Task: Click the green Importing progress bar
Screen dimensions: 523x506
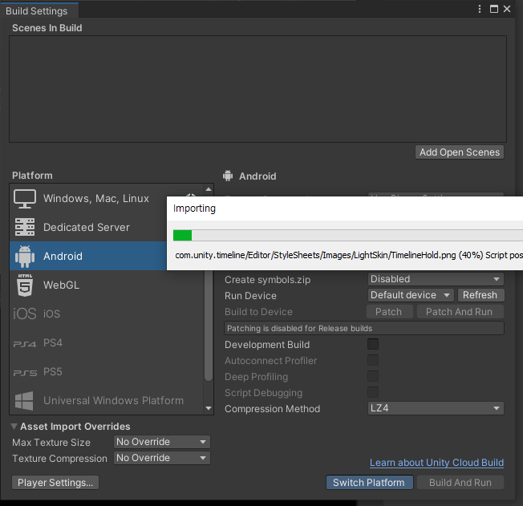Action: click(x=182, y=235)
